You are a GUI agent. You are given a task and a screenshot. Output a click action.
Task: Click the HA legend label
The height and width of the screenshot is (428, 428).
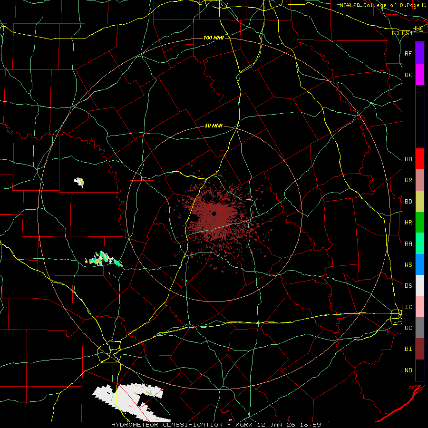[x=408, y=159]
